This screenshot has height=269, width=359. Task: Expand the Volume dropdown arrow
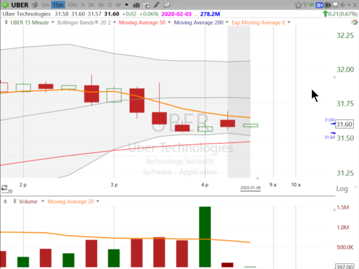click(x=42, y=201)
